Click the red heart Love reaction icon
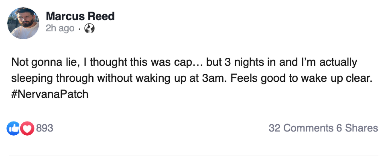Viewport: 388px width, 156px height. pyautogui.click(x=27, y=129)
